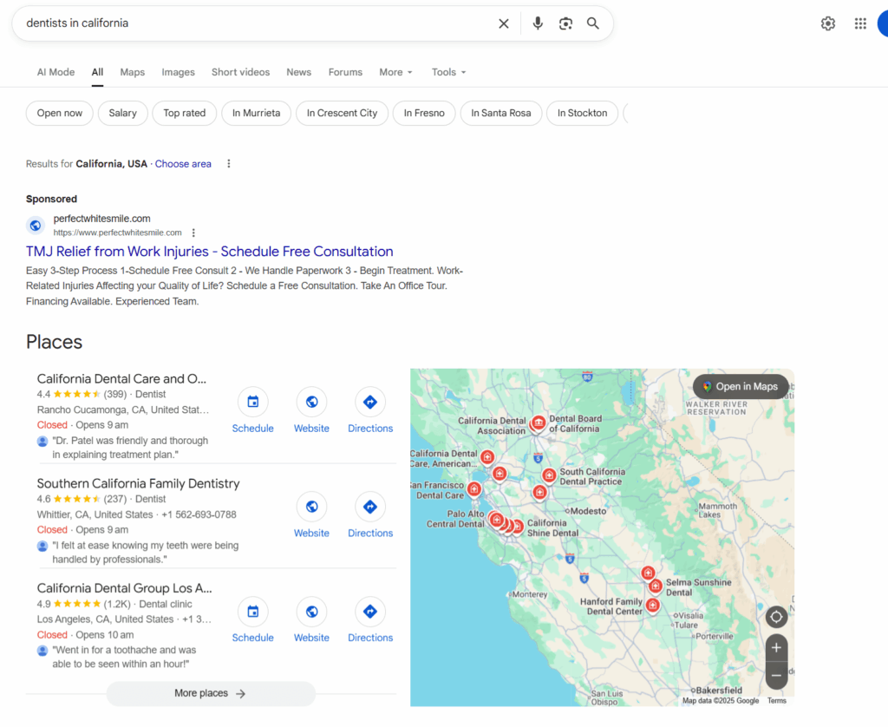Image resolution: width=888 pixels, height=727 pixels.
Task: Click Open in Maps button on map
Action: point(741,386)
